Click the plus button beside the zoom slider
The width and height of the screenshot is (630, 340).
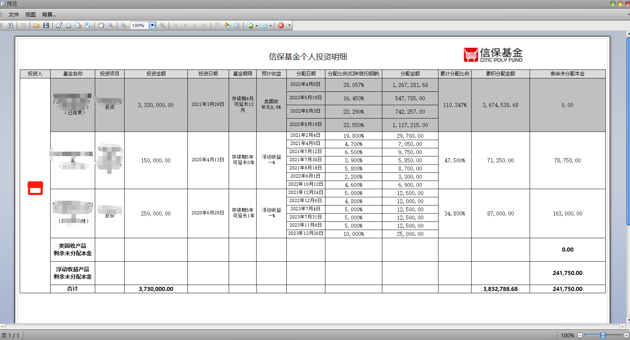coord(626,335)
